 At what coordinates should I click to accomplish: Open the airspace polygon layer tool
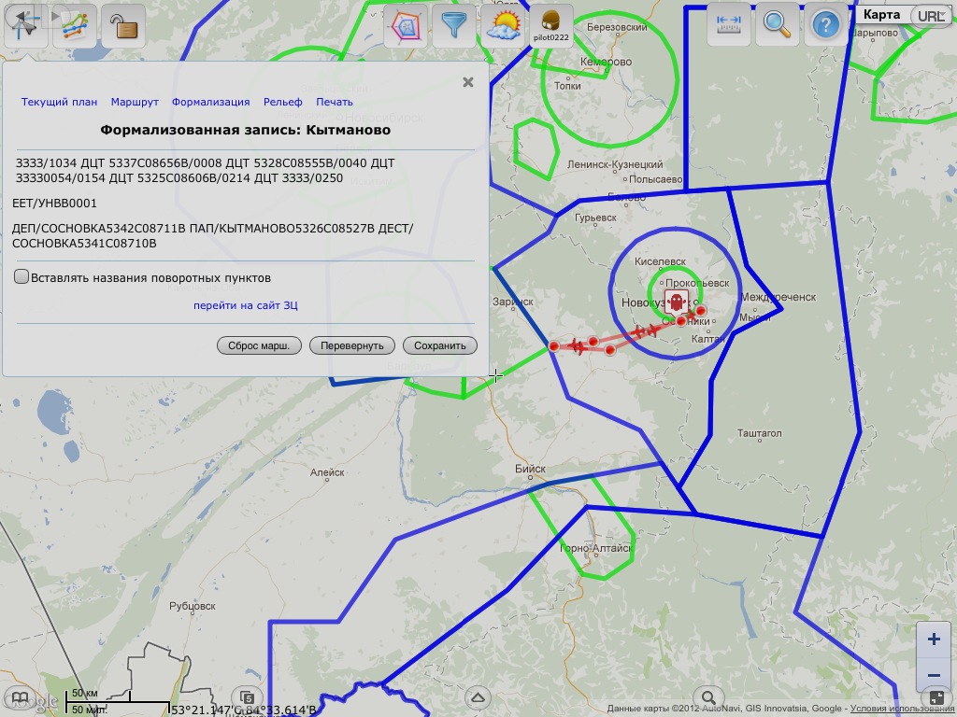point(405,25)
